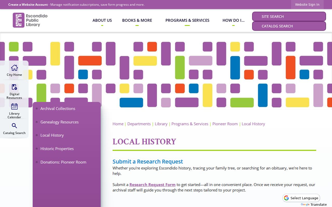The height and width of the screenshot is (207, 332).
Task: Open the ABOUT US menu
Action: pyautogui.click(x=102, y=20)
